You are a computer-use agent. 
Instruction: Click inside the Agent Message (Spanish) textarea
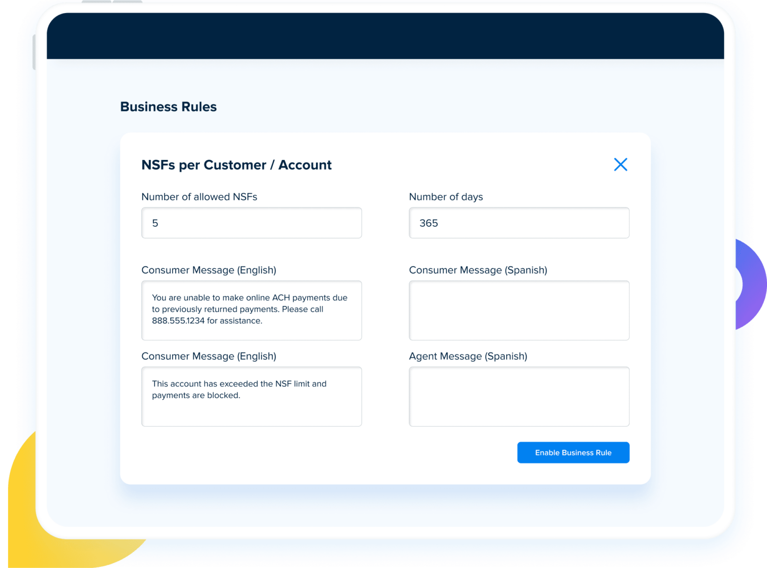(519, 396)
